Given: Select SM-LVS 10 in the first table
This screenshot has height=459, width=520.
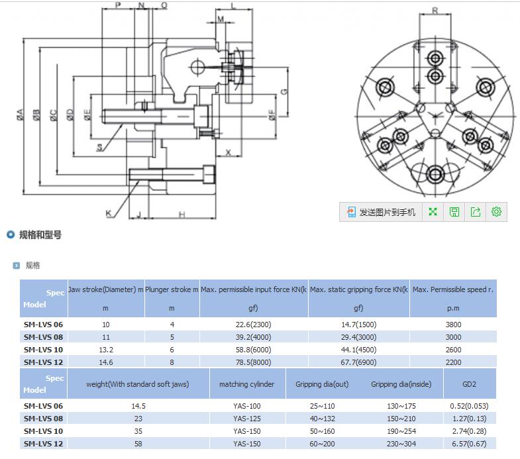Looking at the screenshot, I should click(x=43, y=350).
